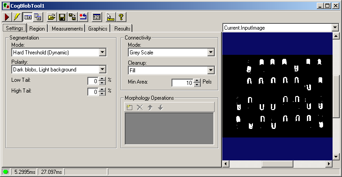The image size is (342, 177).
Task: Click the horizontal scrollbar thumb
Action: (277, 164)
